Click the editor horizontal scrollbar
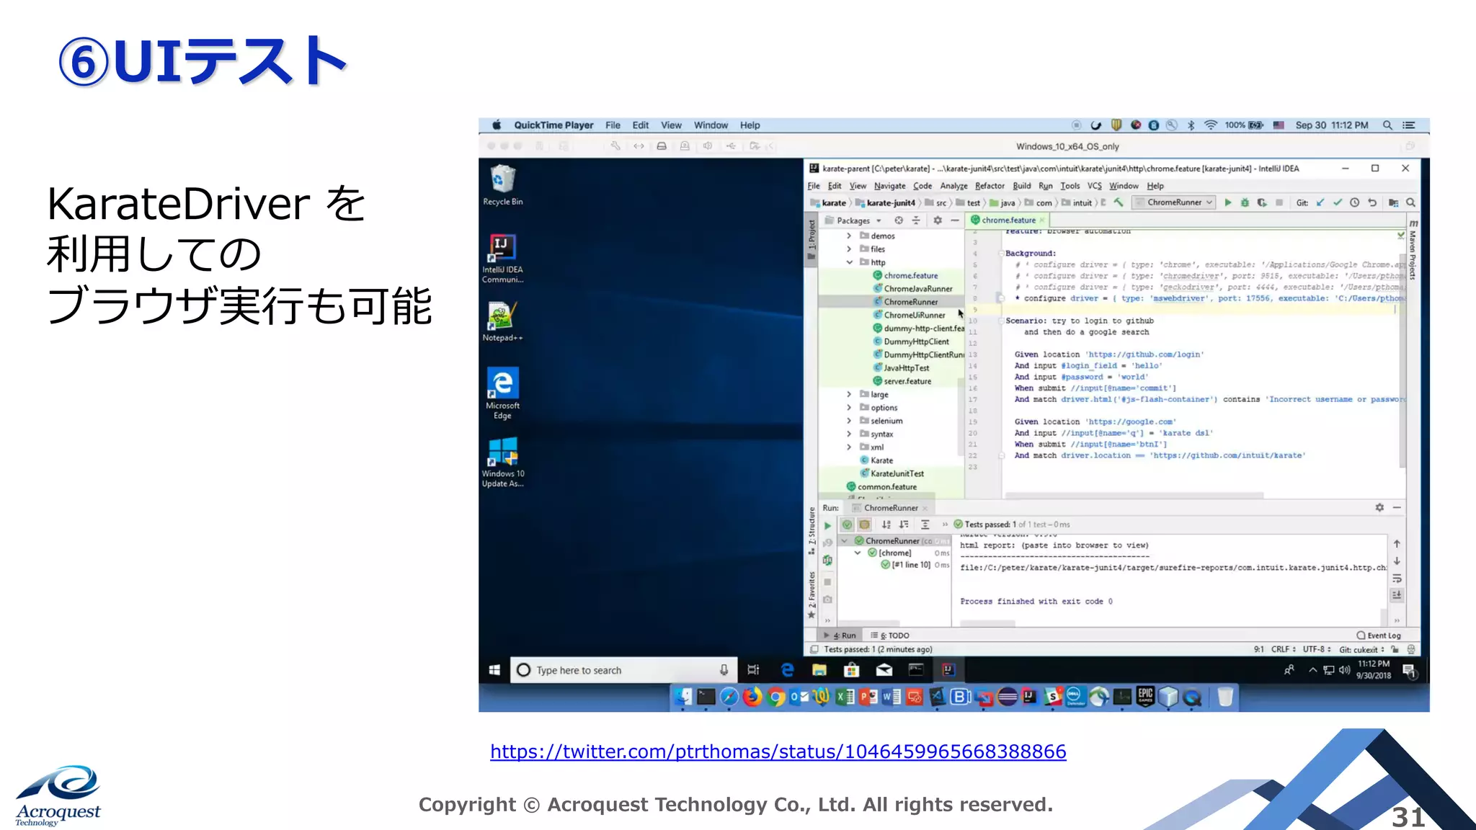1476x830 pixels. point(1134,496)
